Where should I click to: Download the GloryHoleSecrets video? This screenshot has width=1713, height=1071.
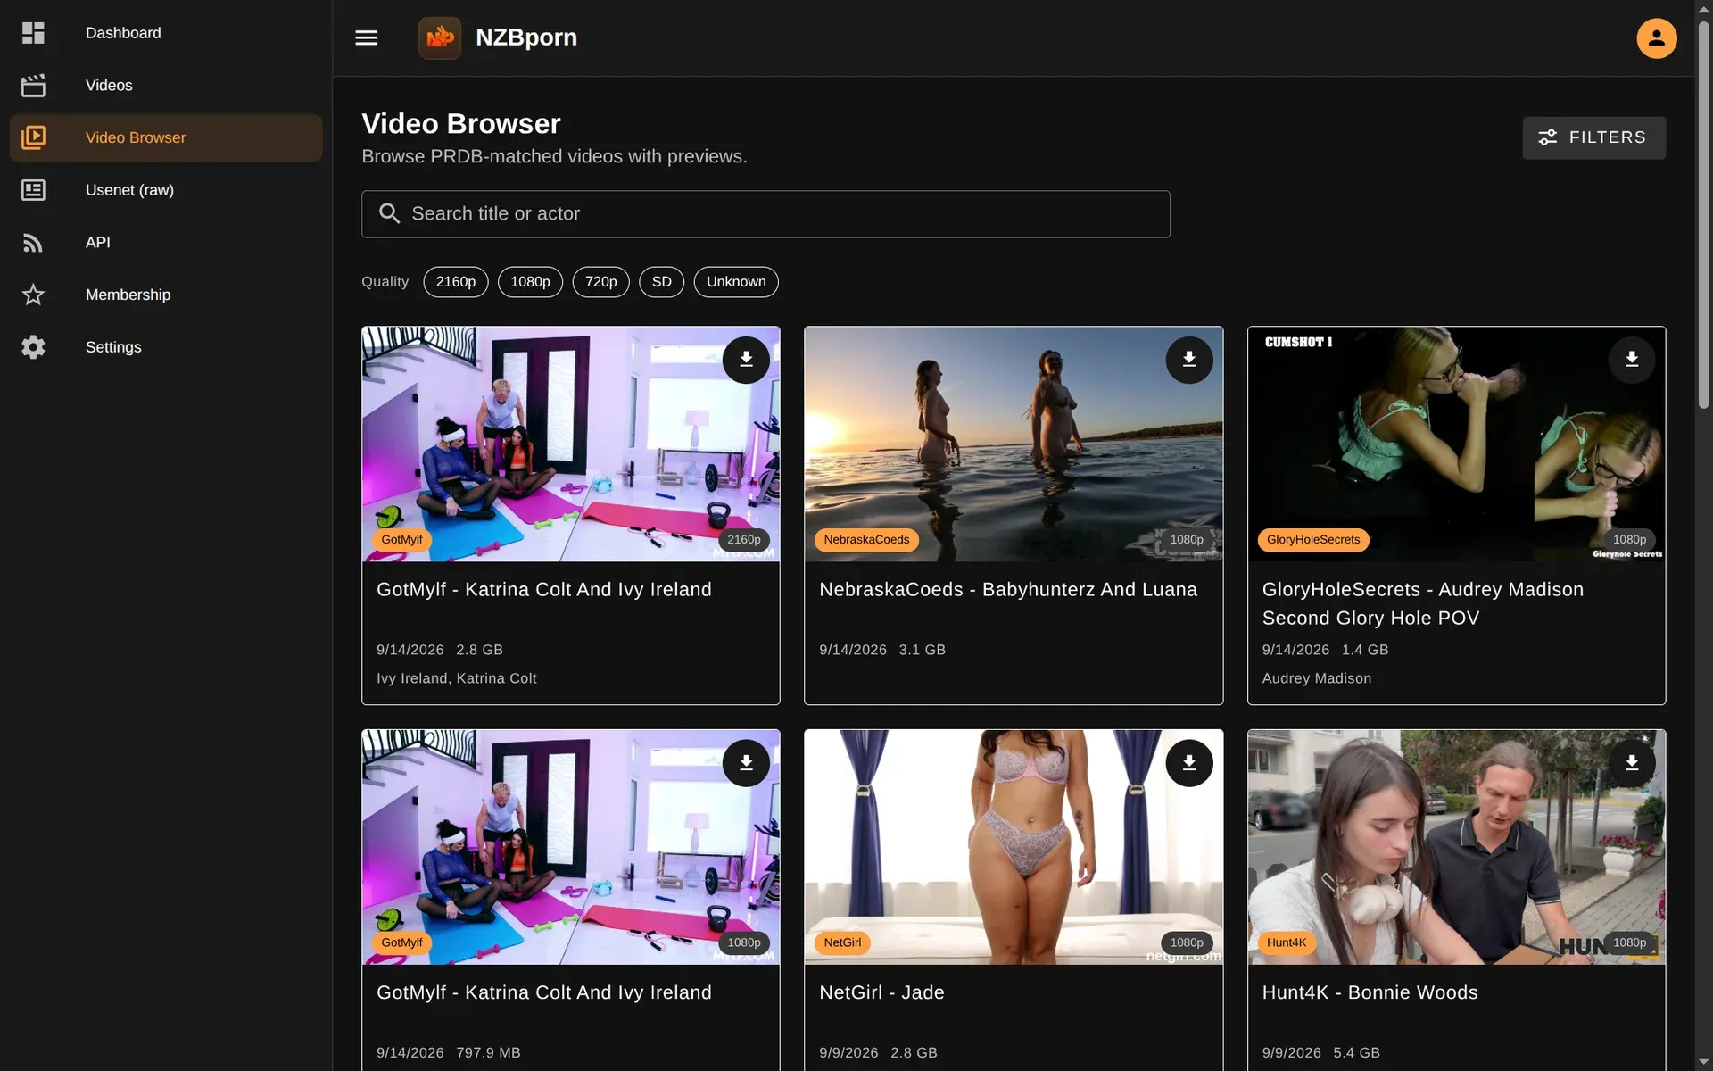click(1632, 360)
